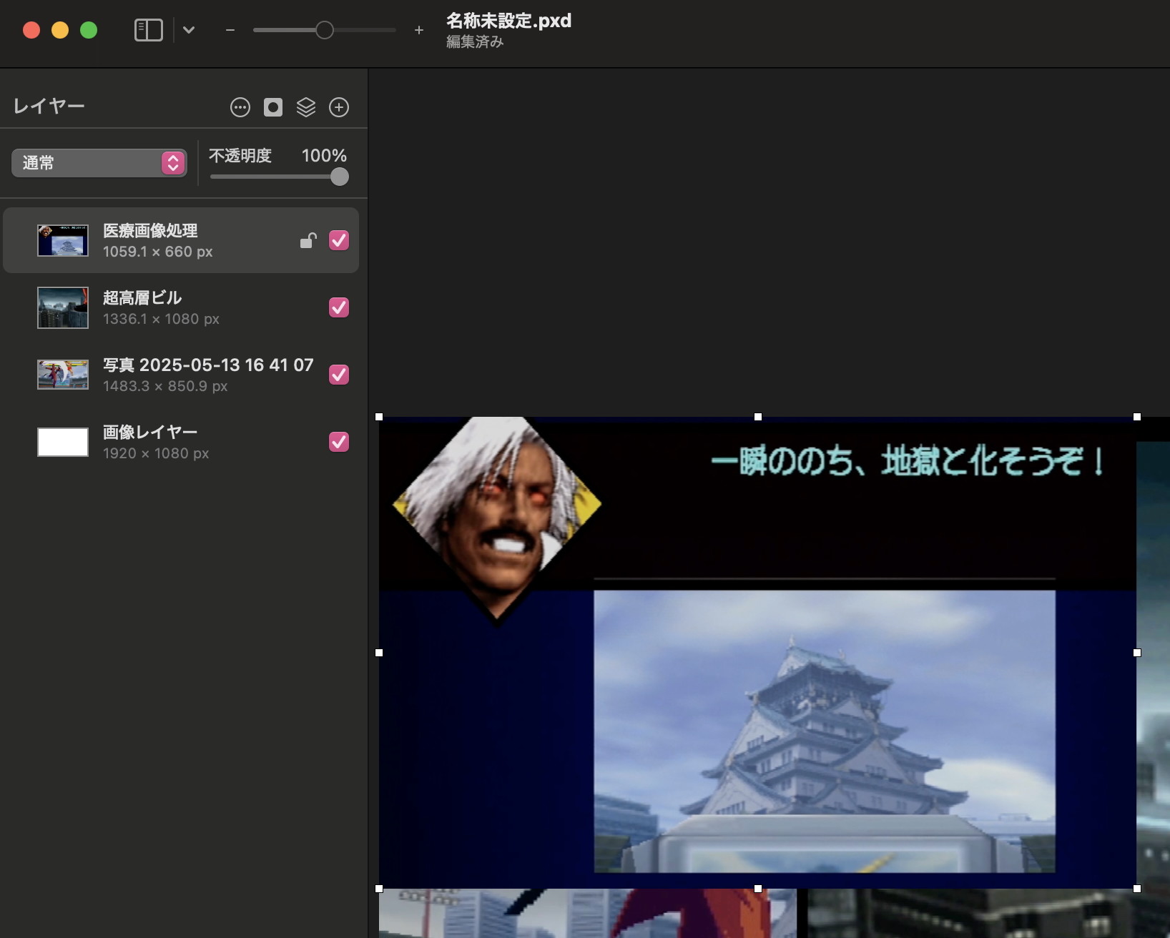Select the 超高層ビル layer thumbnail
The height and width of the screenshot is (938, 1170).
point(63,307)
